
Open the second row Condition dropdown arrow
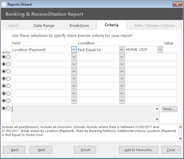click(122, 57)
